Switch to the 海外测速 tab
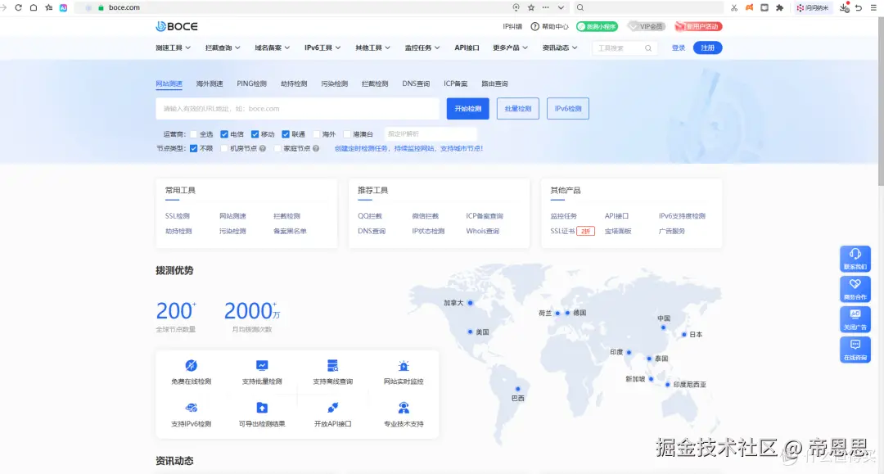Screen dimensions: 884x474 click(210, 83)
